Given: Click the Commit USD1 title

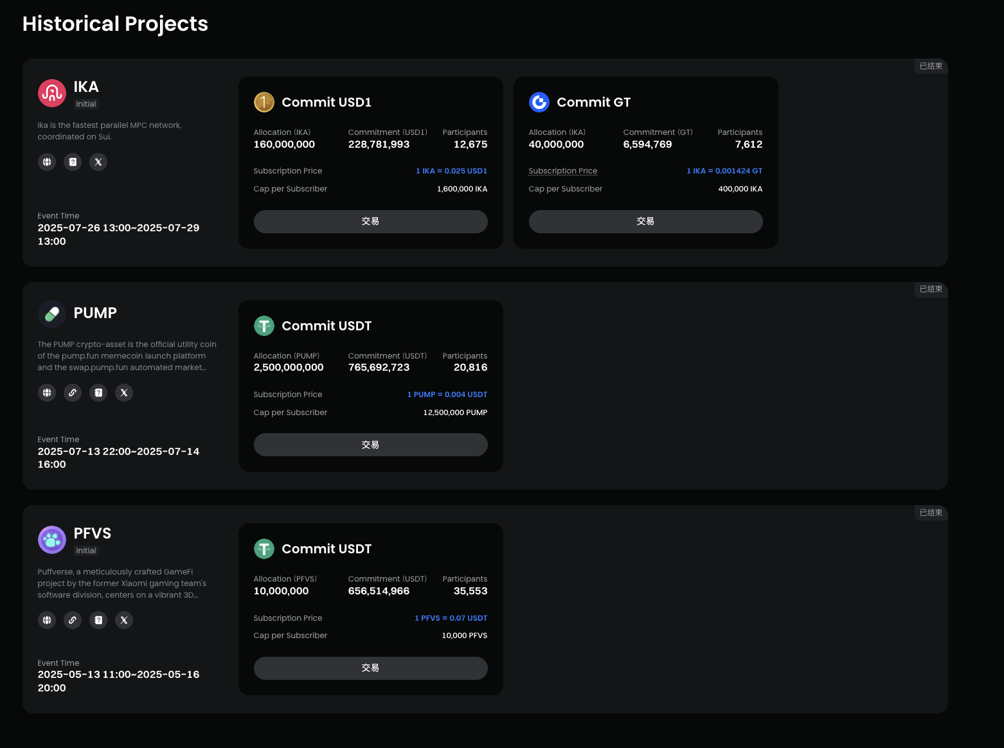Looking at the screenshot, I should coord(327,102).
